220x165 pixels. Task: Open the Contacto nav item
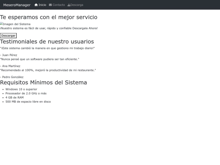pyautogui.click(x=57, y=5)
